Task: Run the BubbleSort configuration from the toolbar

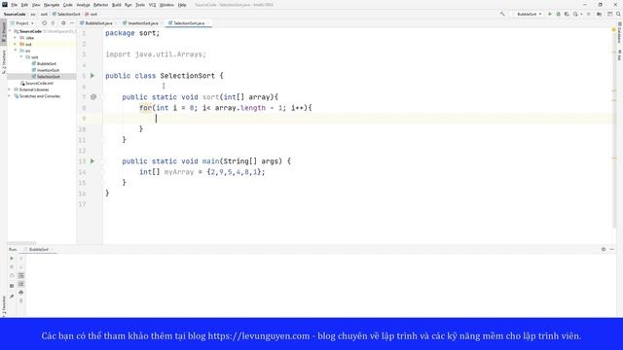Action: pos(550,14)
